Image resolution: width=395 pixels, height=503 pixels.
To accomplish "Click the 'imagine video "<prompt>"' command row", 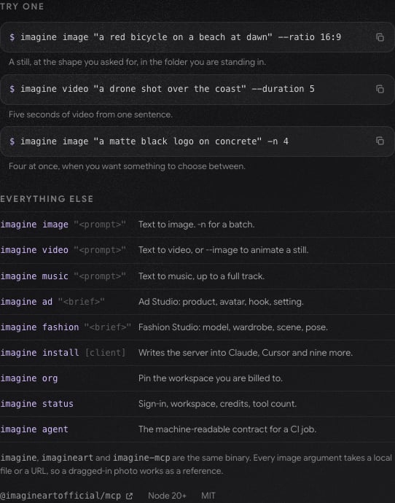I will [x=197, y=250].
